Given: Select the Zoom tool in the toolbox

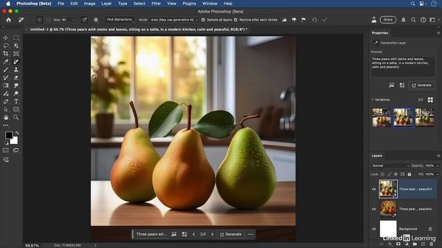Looking at the screenshot, I should pos(16,118).
